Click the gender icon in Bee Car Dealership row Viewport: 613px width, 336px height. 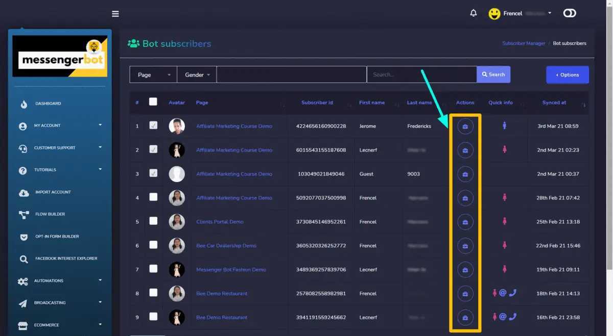tap(505, 245)
